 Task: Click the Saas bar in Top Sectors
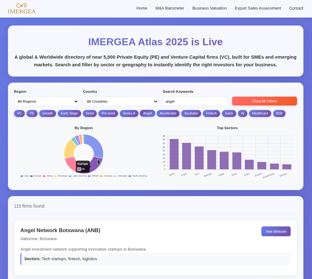point(249,165)
